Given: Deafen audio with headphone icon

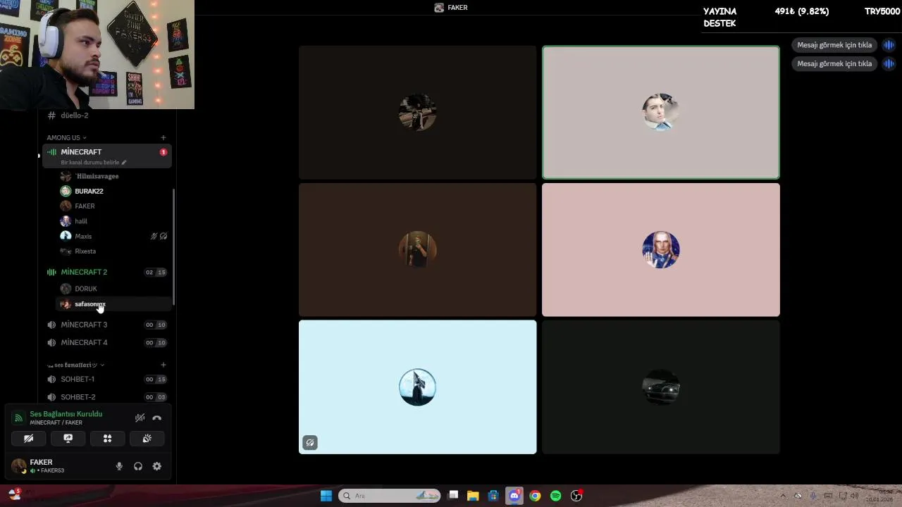Looking at the screenshot, I should point(138,466).
